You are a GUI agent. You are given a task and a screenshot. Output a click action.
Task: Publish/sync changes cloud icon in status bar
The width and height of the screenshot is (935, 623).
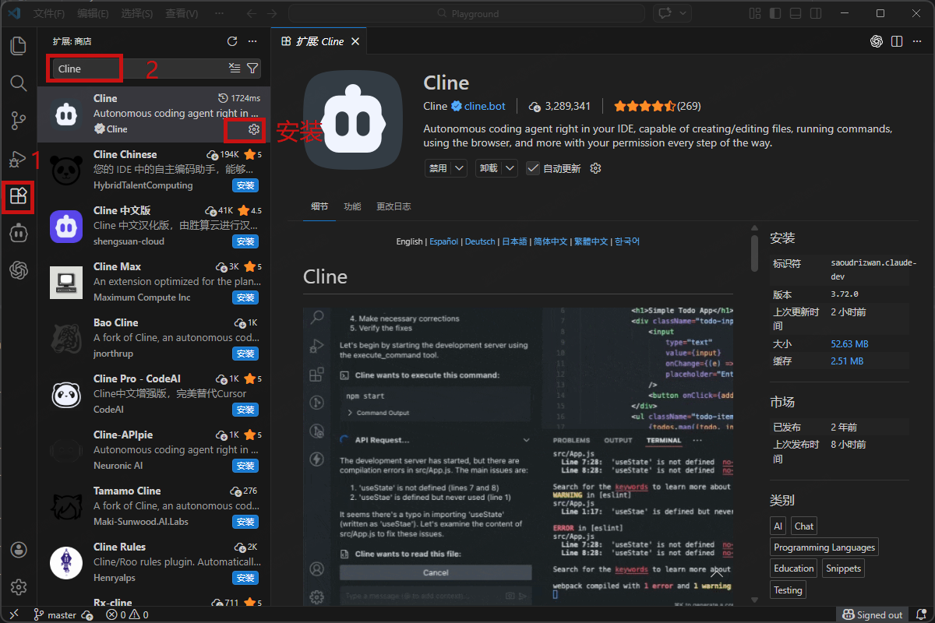point(87,614)
